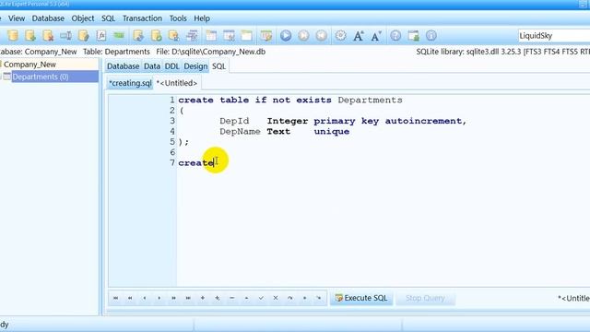
Task: Click the table delete toolbar icon
Action: (229, 36)
